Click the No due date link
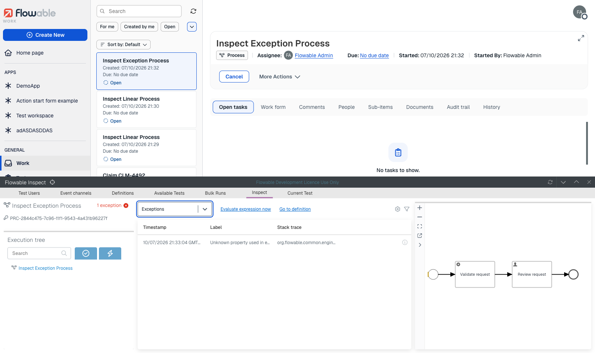This screenshot has height=353, width=595. pos(374,55)
